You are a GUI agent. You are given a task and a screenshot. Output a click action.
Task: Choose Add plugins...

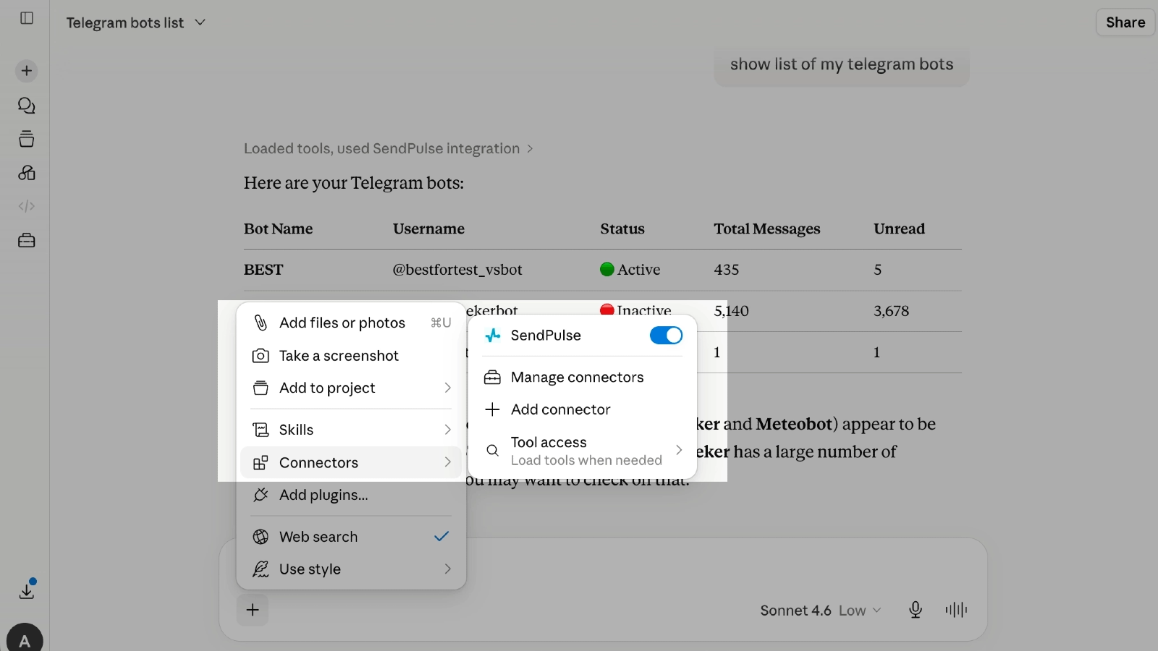pyautogui.click(x=351, y=495)
